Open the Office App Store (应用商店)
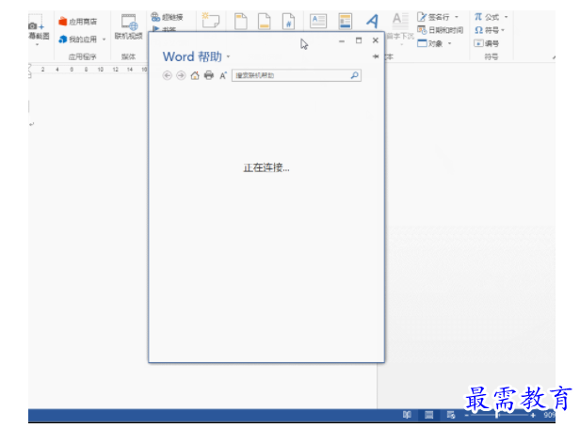 pos(77,22)
